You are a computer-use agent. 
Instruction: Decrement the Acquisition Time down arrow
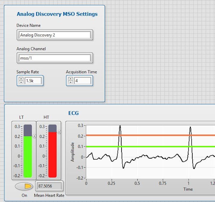[x=70, y=82]
